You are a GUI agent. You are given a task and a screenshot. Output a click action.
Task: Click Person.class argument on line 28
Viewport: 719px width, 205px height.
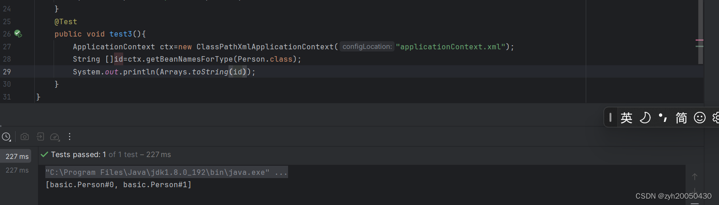click(x=265, y=59)
